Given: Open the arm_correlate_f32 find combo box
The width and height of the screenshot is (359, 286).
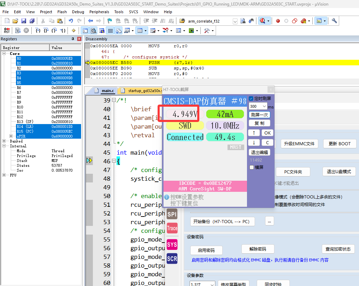Looking at the screenshot, I should tap(235, 21).
